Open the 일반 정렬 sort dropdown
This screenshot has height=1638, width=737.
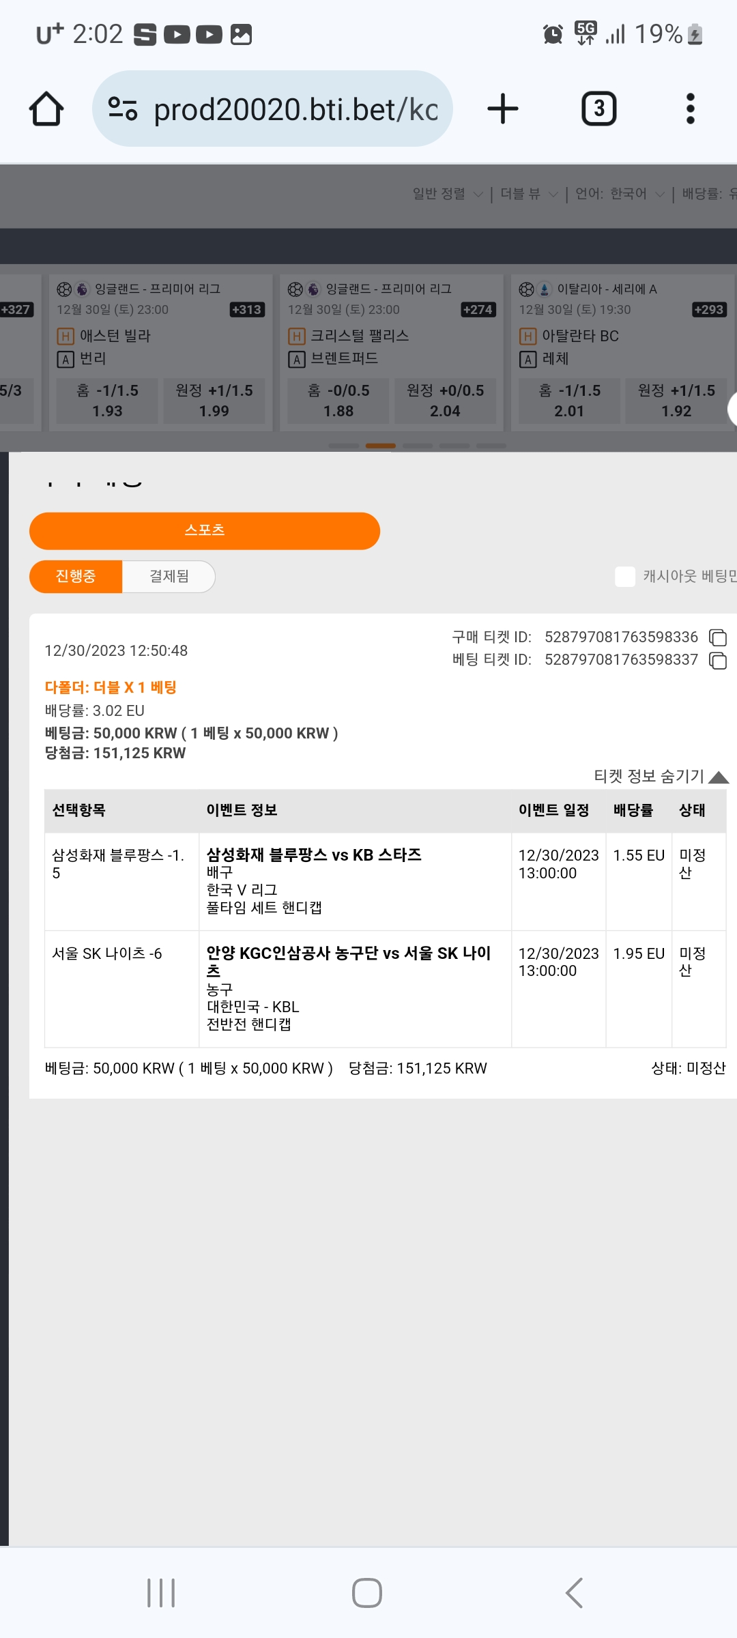pos(448,194)
